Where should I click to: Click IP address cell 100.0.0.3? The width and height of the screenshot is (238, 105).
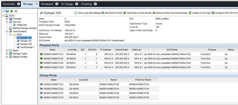coord(109,54)
